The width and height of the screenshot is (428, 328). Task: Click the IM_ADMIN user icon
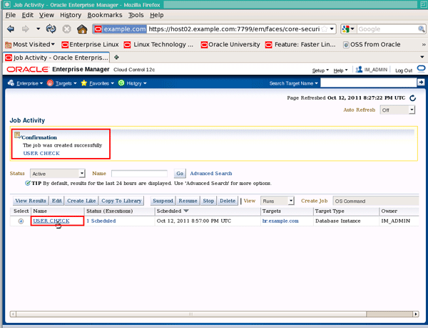pyautogui.click(x=359, y=70)
